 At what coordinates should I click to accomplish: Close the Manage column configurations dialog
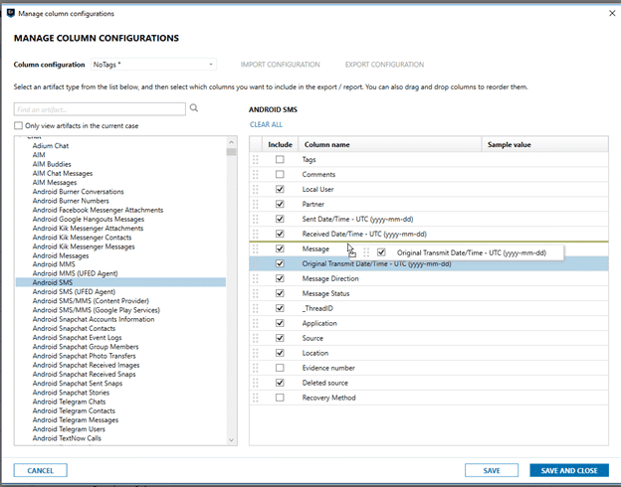[612, 14]
